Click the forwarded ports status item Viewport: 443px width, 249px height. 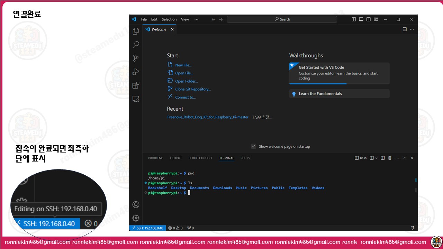point(190,228)
